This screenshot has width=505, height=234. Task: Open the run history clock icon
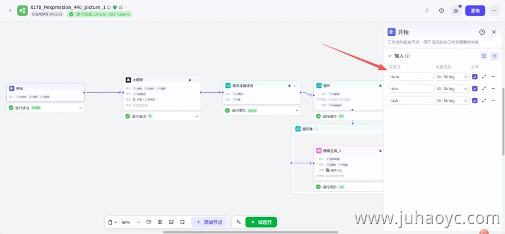pos(441,11)
